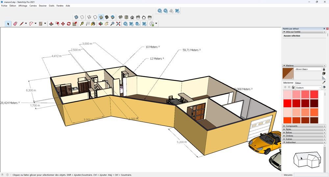The image size is (329, 177).
Task: Open the Line tool dropdown arrow
Action: coord(26,24)
